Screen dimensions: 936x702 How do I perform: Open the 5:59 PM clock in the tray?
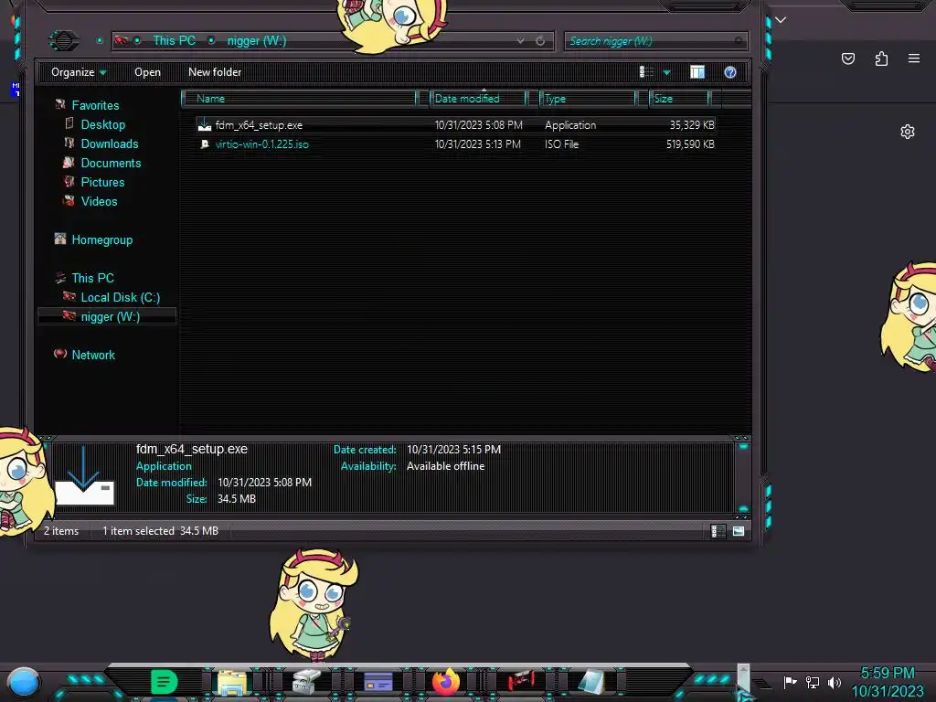887,682
